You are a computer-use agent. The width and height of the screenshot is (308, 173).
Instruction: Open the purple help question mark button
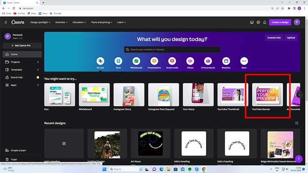[x=299, y=159]
